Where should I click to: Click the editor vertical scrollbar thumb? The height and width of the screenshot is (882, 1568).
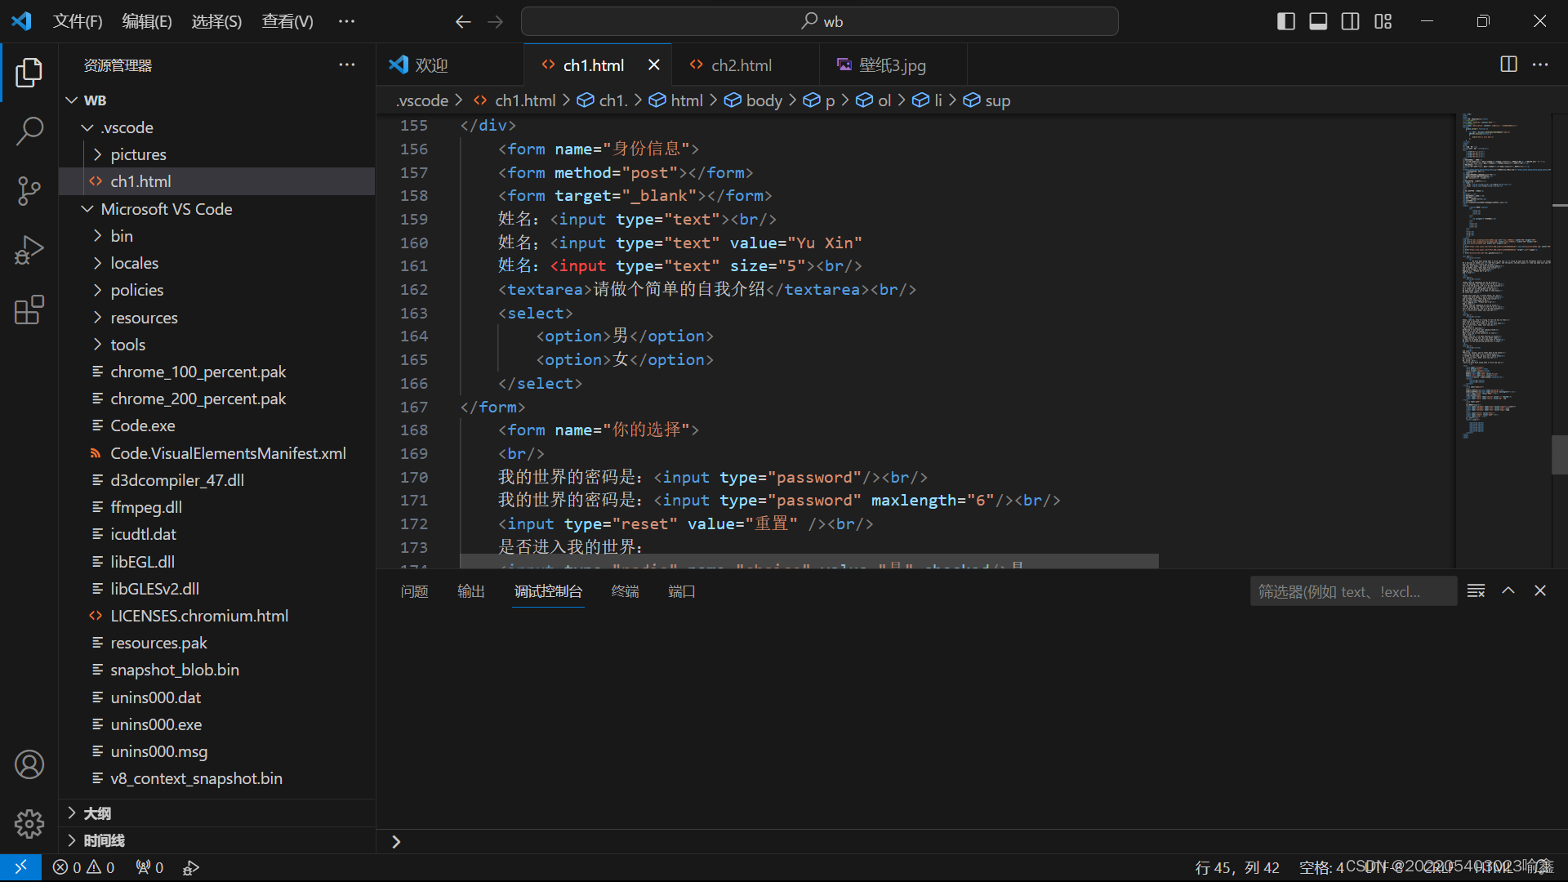coord(1559,455)
